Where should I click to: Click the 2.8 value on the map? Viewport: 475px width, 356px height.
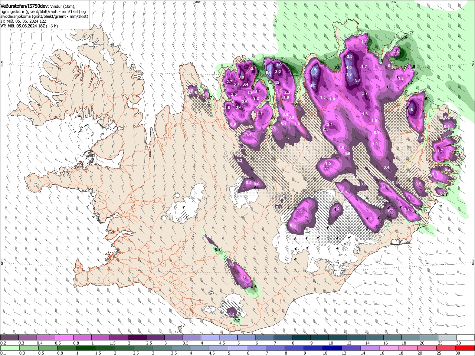[x=227, y=108]
